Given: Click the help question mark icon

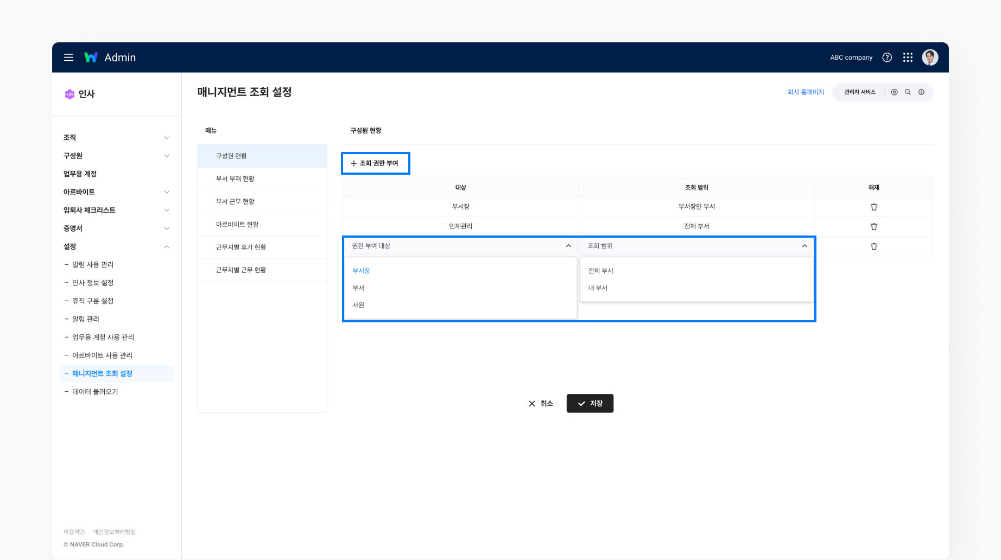Looking at the screenshot, I should coord(887,58).
